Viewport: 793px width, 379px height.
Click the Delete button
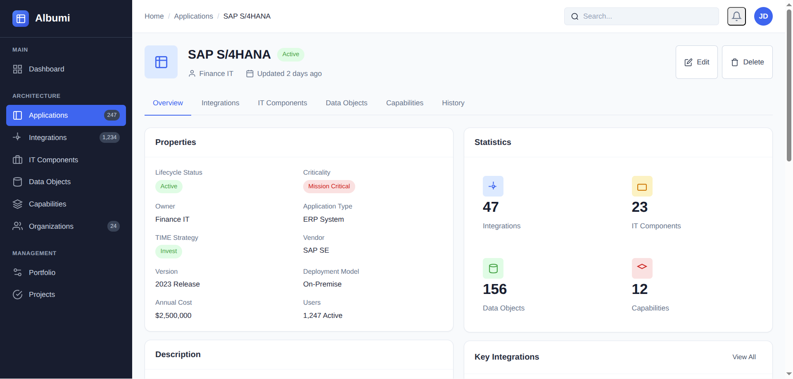(x=747, y=62)
